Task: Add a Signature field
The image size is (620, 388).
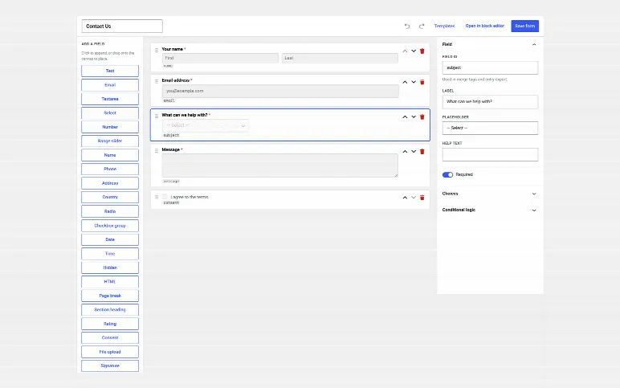Action: coord(110,366)
